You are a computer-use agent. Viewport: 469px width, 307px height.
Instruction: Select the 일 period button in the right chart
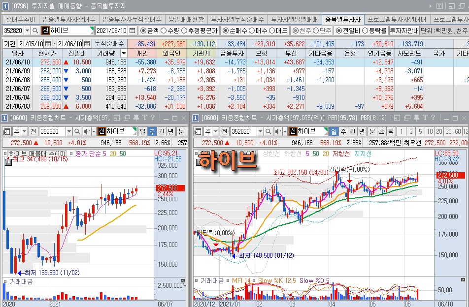334,131
